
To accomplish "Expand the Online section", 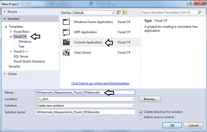I will tap(5, 74).
